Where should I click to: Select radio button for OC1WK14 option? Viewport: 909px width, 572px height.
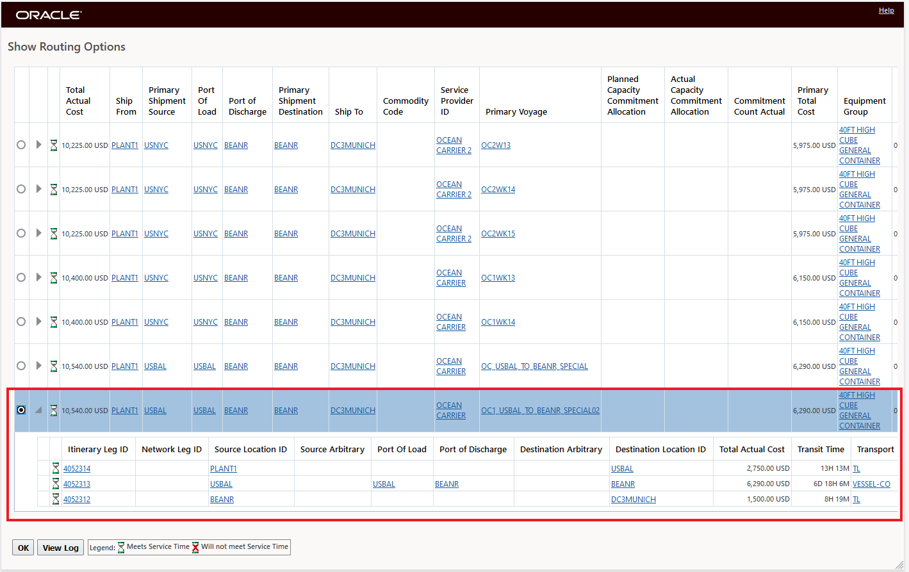click(21, 322)
